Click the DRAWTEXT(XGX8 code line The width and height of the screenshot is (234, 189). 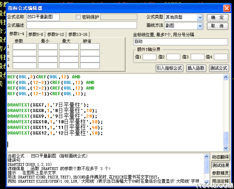click(52, 111)
